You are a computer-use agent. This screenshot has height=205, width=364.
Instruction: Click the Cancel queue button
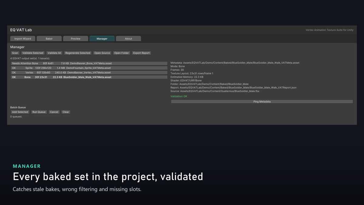(54, 112)
